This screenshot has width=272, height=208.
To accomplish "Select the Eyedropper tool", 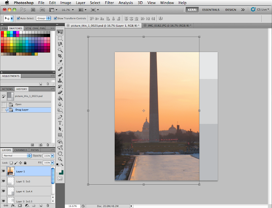I will point(60,62).
